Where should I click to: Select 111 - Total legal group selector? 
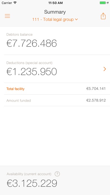tap(55, 20)
